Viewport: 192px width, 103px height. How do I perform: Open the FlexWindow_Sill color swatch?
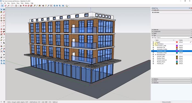[x=177, y=47]
